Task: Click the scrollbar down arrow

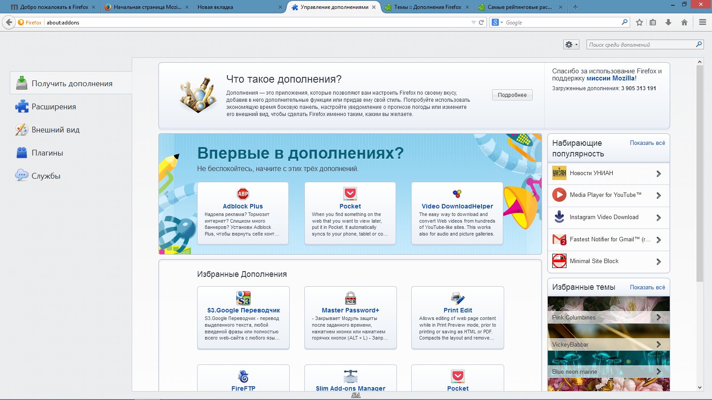Action: point(700,388)
